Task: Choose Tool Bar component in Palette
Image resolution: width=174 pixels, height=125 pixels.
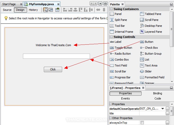Action: [x=117, y=26]
